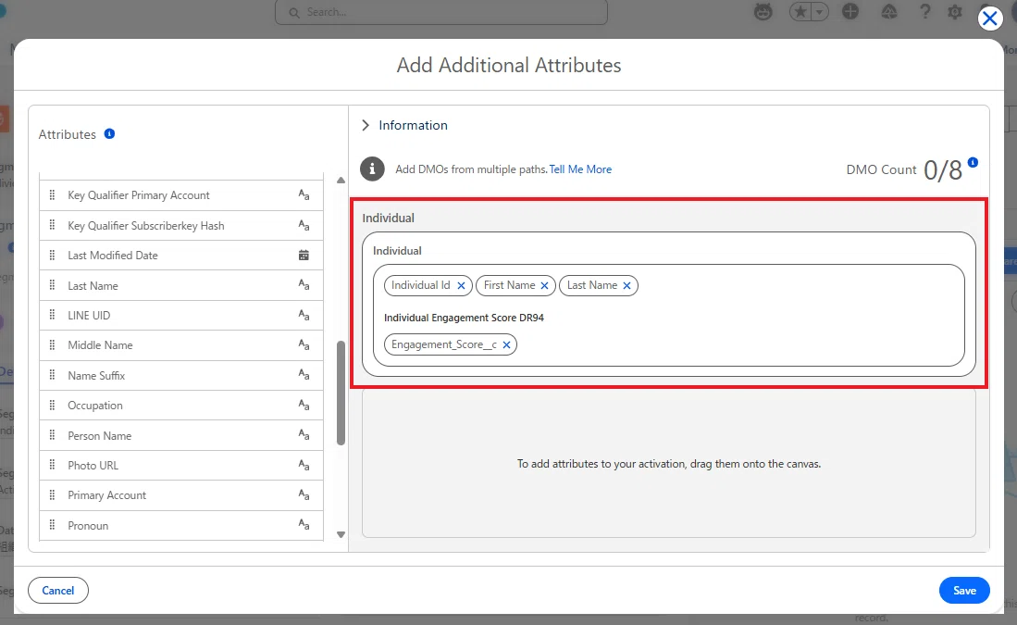Click the attributes list scroll down arrow
Screen dimensions: 1017x625
[341, 535]
